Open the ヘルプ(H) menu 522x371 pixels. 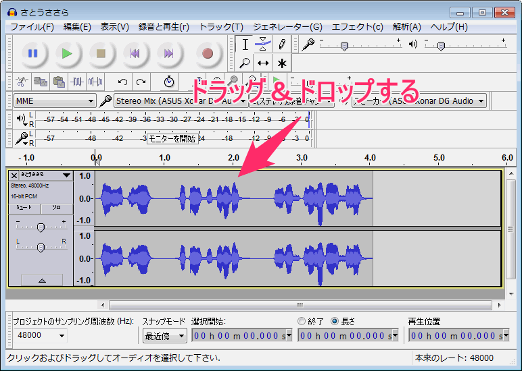[449, 27]
